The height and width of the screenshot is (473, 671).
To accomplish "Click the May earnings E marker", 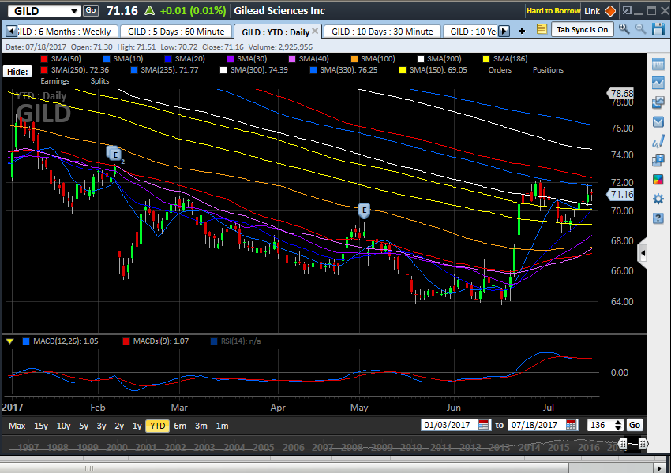I will pos(364,210).
